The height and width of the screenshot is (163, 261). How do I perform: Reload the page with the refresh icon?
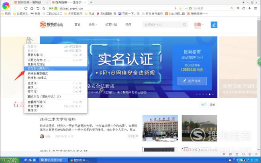26,8
